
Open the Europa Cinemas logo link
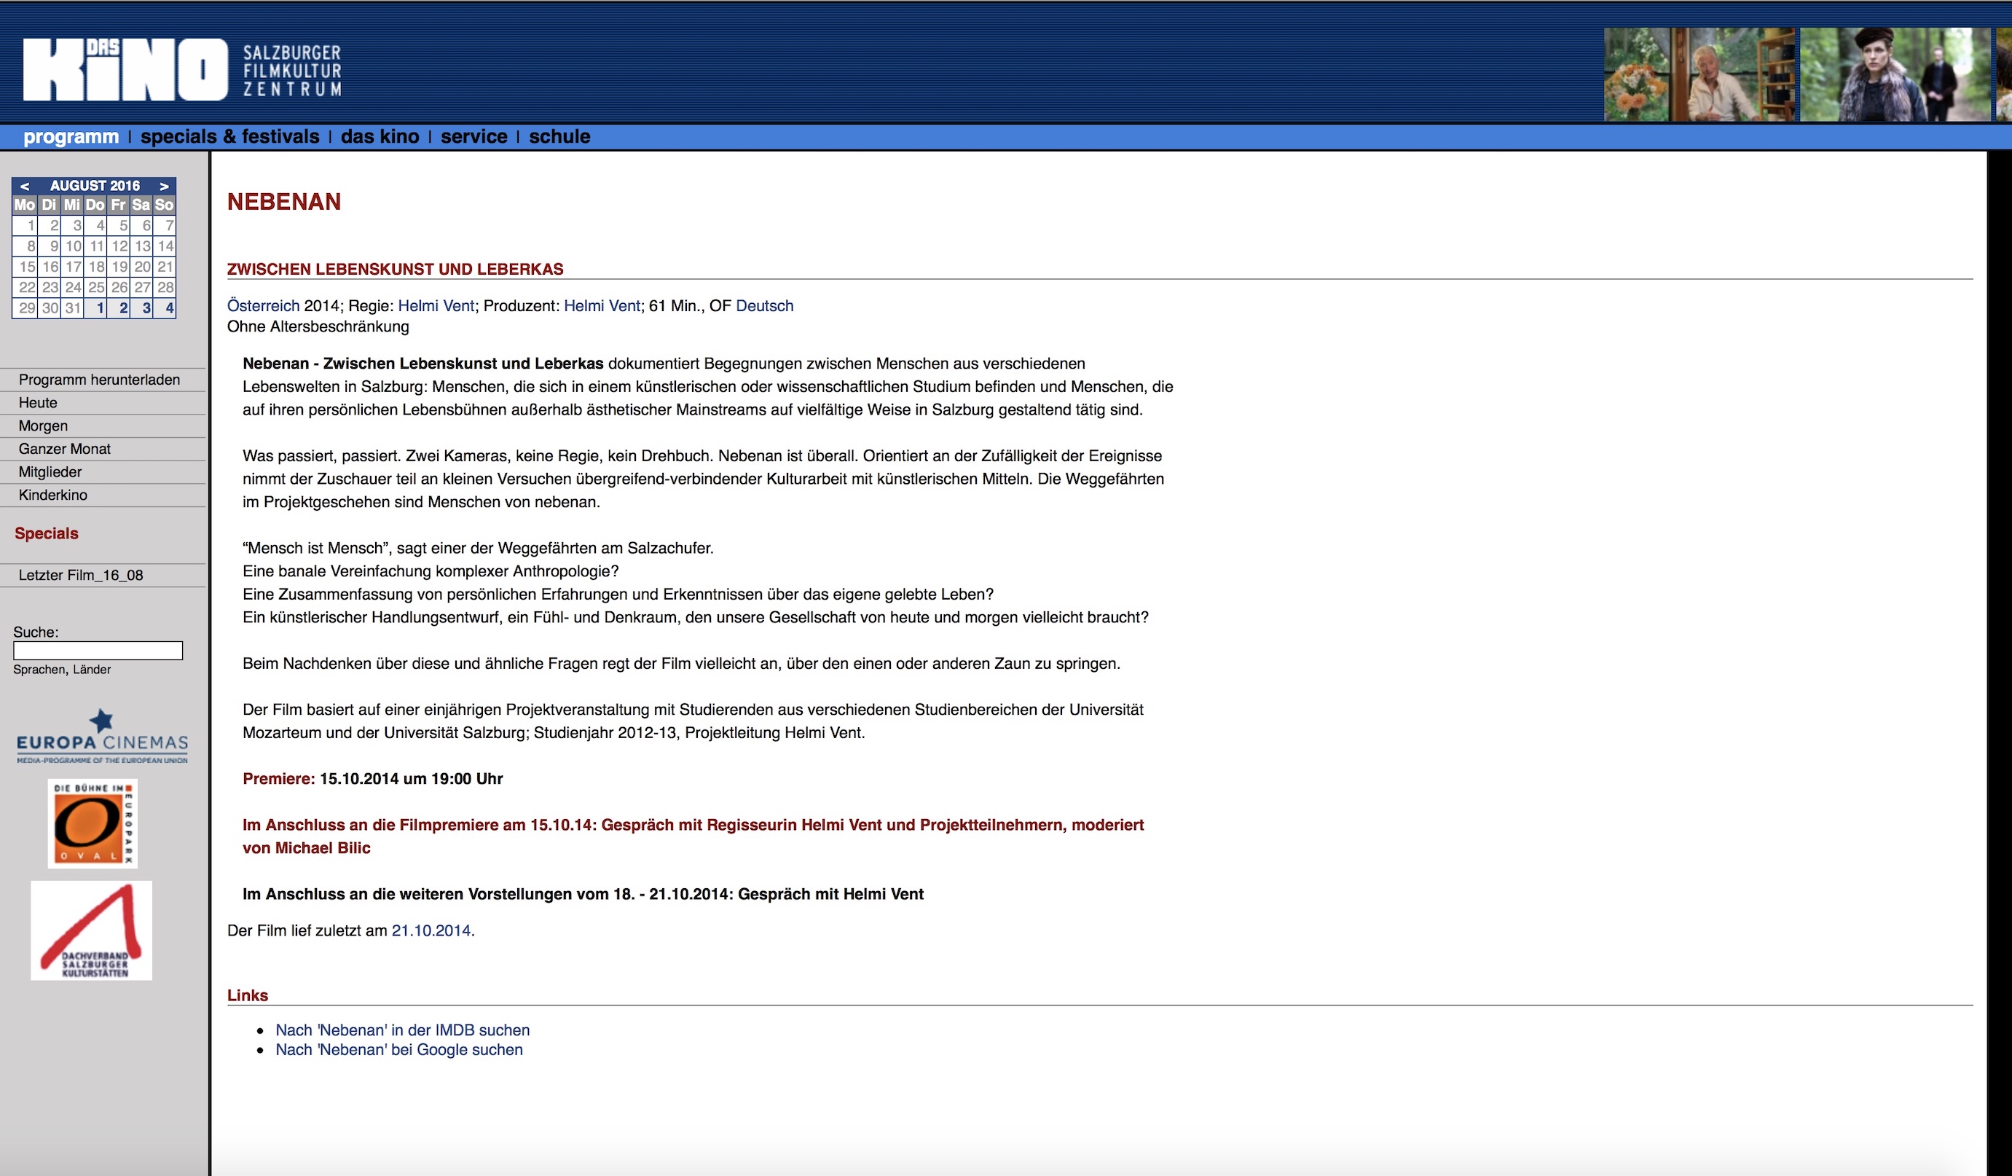(x=102, y=736)
